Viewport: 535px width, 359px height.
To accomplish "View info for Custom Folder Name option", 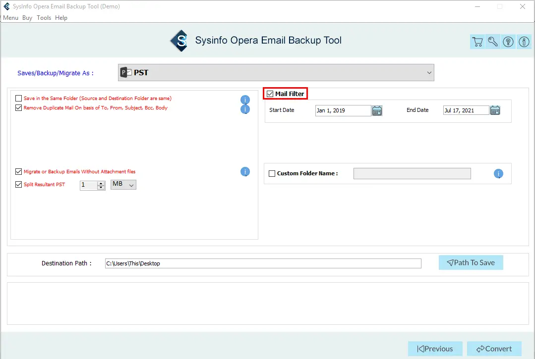I will click(498, 174).
